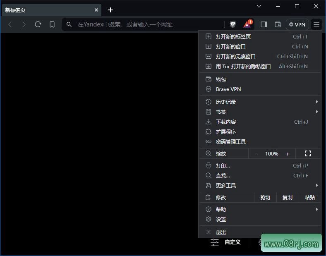Select 退出 to quit browser
The width and height of the screenshot is (326, 256).
point(260,232)
